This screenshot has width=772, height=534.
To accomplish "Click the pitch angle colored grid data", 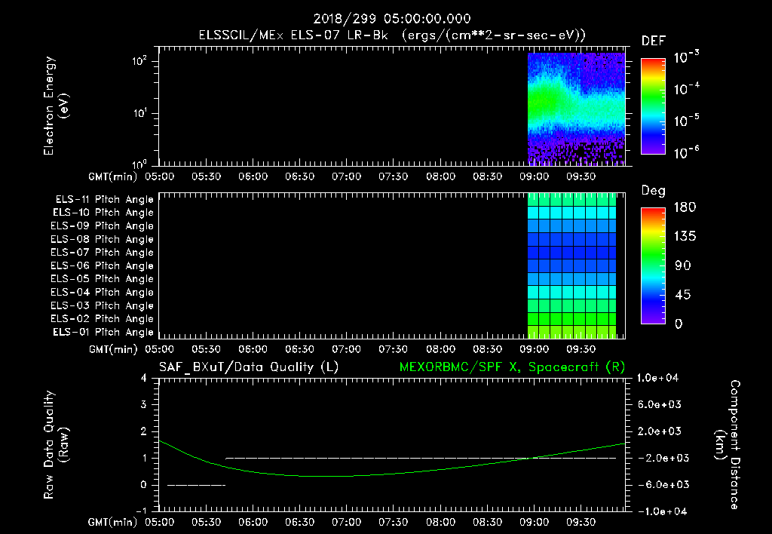I will 571,265.
